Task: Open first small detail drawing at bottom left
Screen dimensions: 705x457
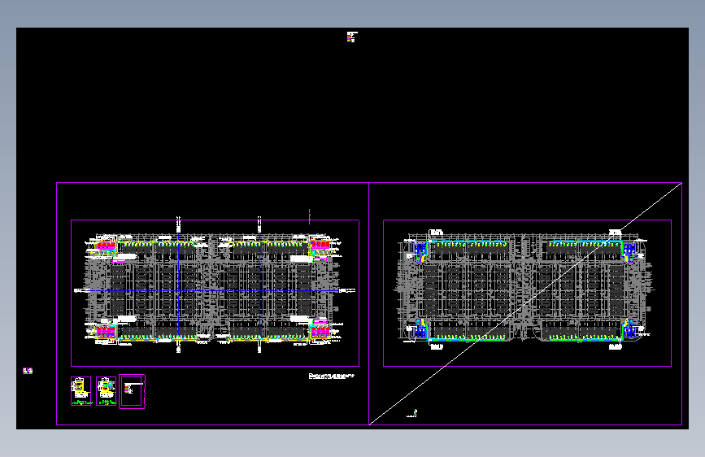Action: point(81,391)
